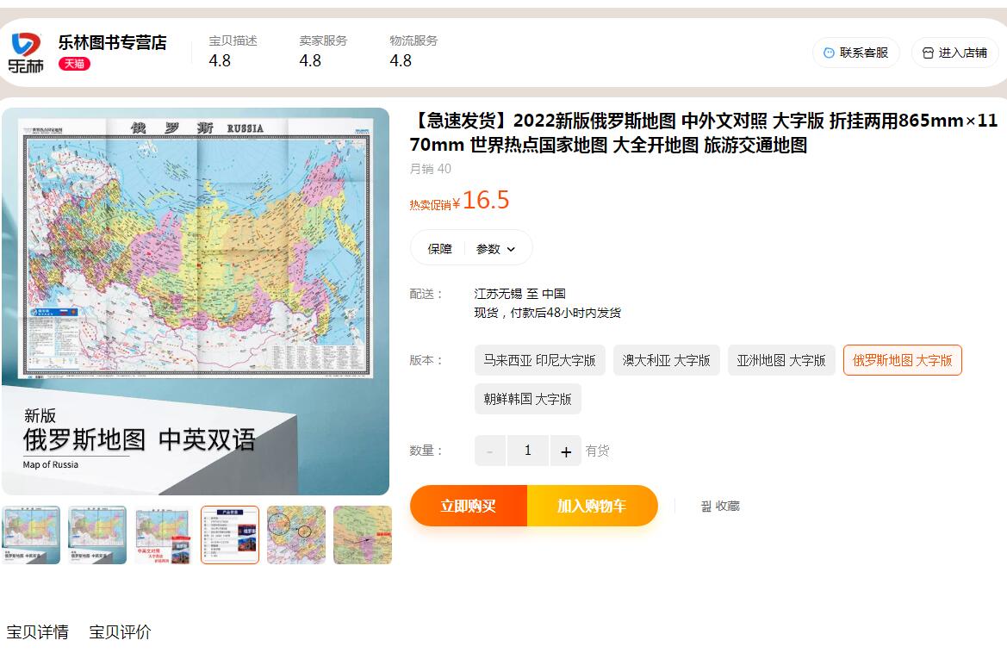Select the highlighted product parameters thumbnail
The width and height of the screenshot is (1007, 653).
230,535
